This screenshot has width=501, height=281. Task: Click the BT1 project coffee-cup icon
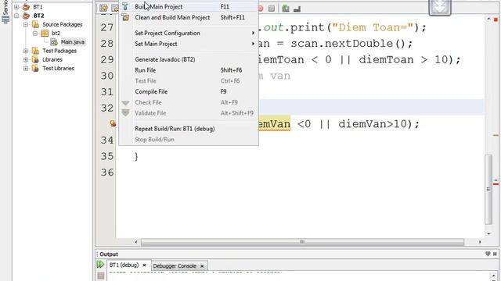click(x=26, y=7)
